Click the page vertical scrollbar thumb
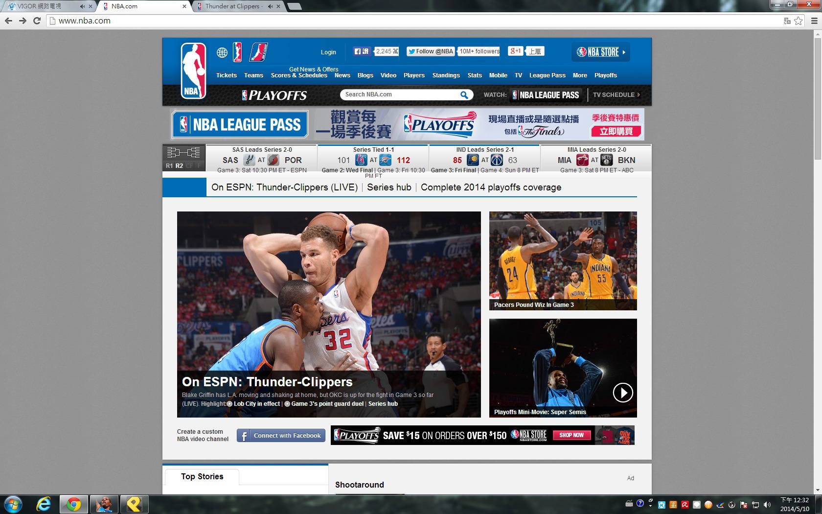The height and width of the screenshot is (514, 822). (x=818, y=98)
